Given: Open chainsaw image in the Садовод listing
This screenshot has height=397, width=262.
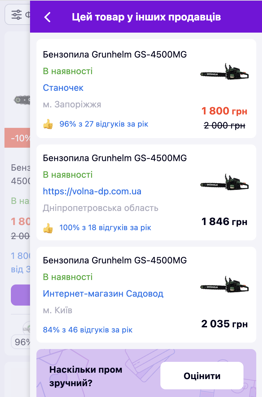Looking at the screenshot, I should coord(224,284).
